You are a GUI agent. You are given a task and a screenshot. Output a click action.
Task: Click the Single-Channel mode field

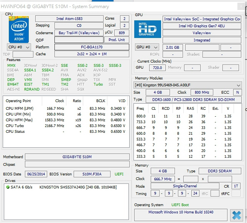point(185,186)
